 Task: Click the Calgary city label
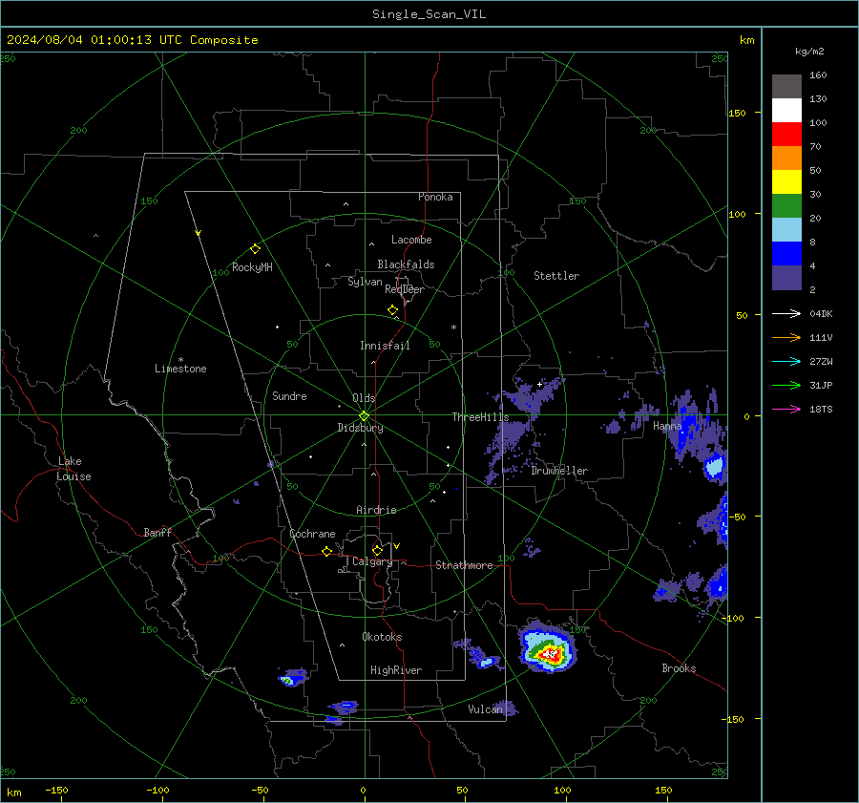point(372,561)
